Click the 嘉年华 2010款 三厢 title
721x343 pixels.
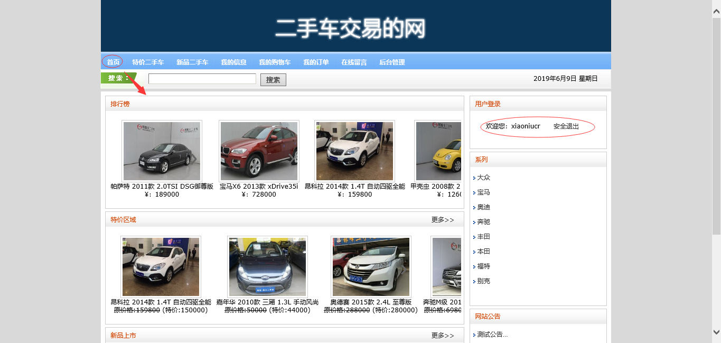(267, 302)
